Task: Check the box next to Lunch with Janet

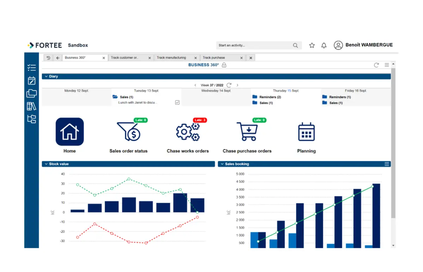Action: coord(177,102)
